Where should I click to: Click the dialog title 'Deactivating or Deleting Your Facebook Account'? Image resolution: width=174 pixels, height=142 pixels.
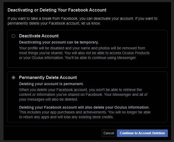click(57, 10)
